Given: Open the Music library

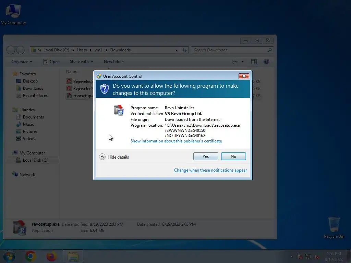Looking at the screenshot, I should pos(28,124).
